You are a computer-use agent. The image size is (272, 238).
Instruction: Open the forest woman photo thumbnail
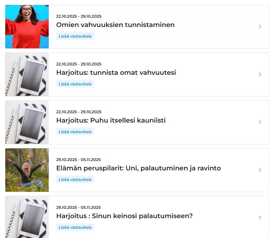click(x=27, y=170)
